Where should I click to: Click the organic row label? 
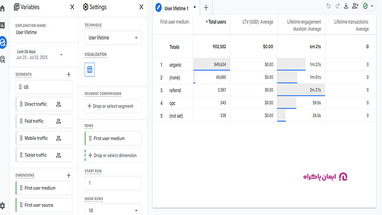click(x=175, y=65)
